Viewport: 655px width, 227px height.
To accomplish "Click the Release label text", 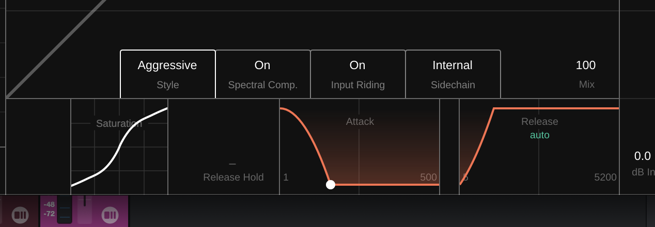I will (540, 122).
